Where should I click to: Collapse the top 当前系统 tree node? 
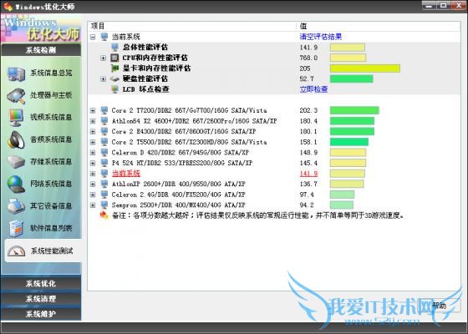tap(93, 37)
